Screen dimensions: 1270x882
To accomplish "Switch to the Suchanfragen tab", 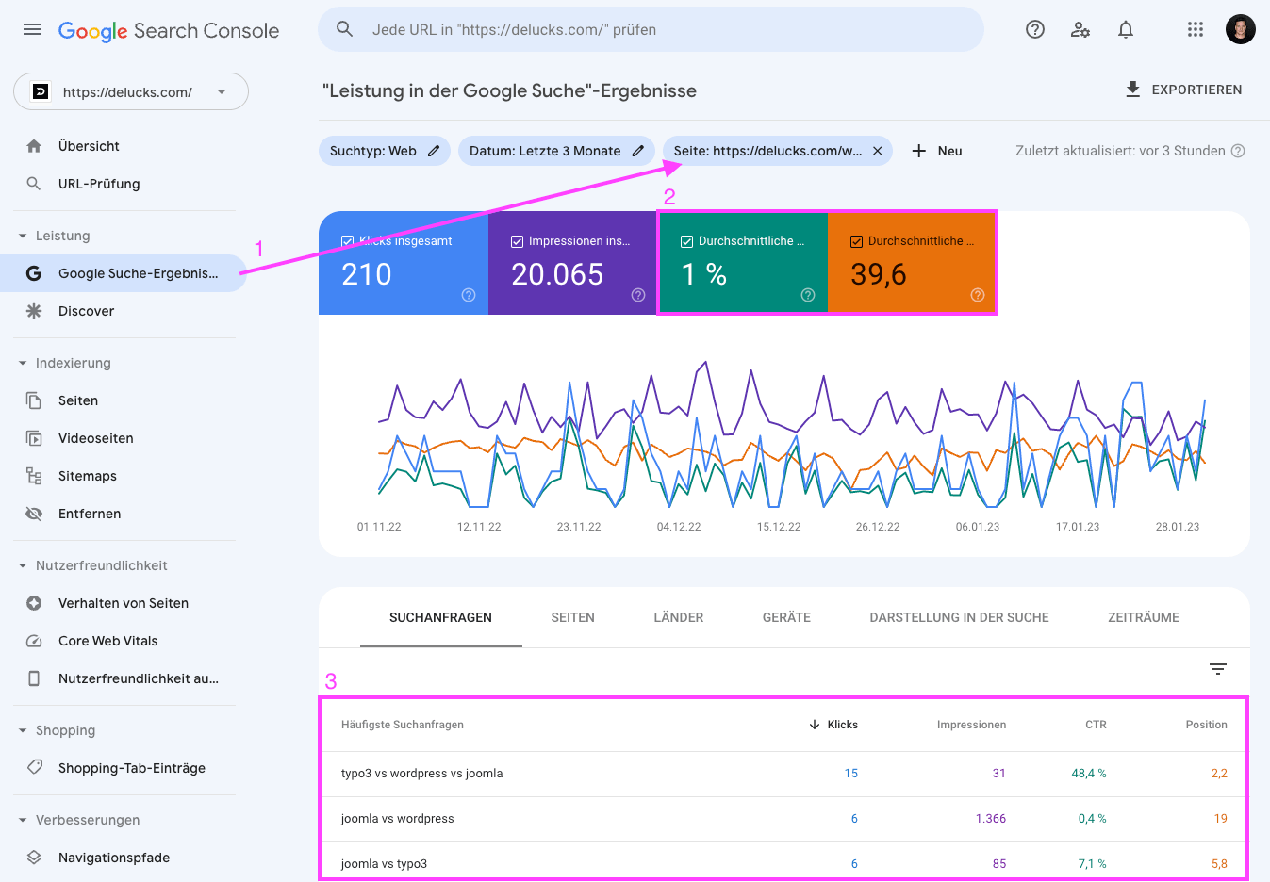I will click(440, 617).
